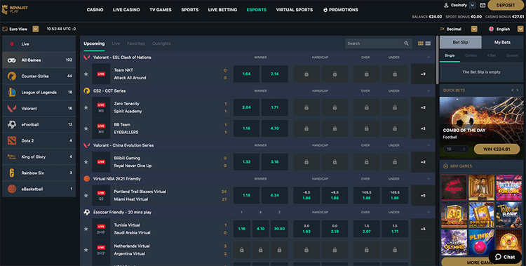
Task: Open the Plinko mini game thumbnail
Action: tap(481, 243)
